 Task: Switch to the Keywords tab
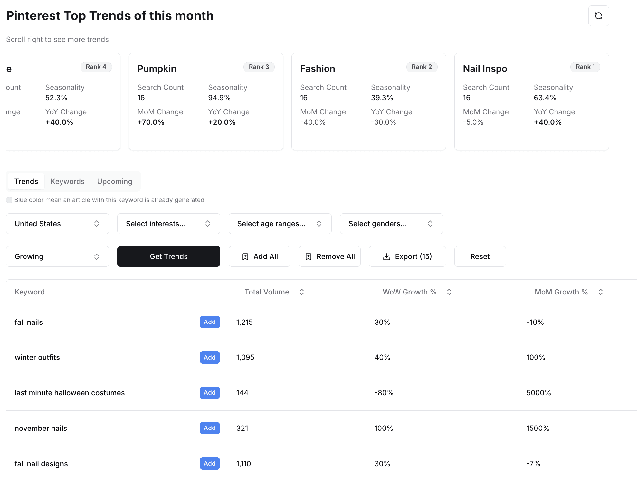point(67,181)
